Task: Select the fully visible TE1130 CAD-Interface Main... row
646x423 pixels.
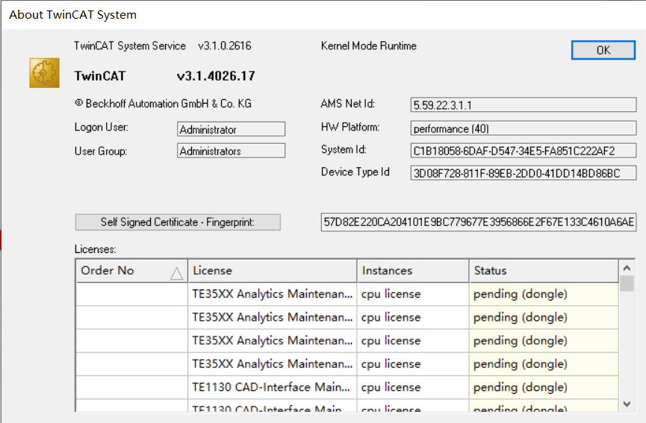Action: 347,387
